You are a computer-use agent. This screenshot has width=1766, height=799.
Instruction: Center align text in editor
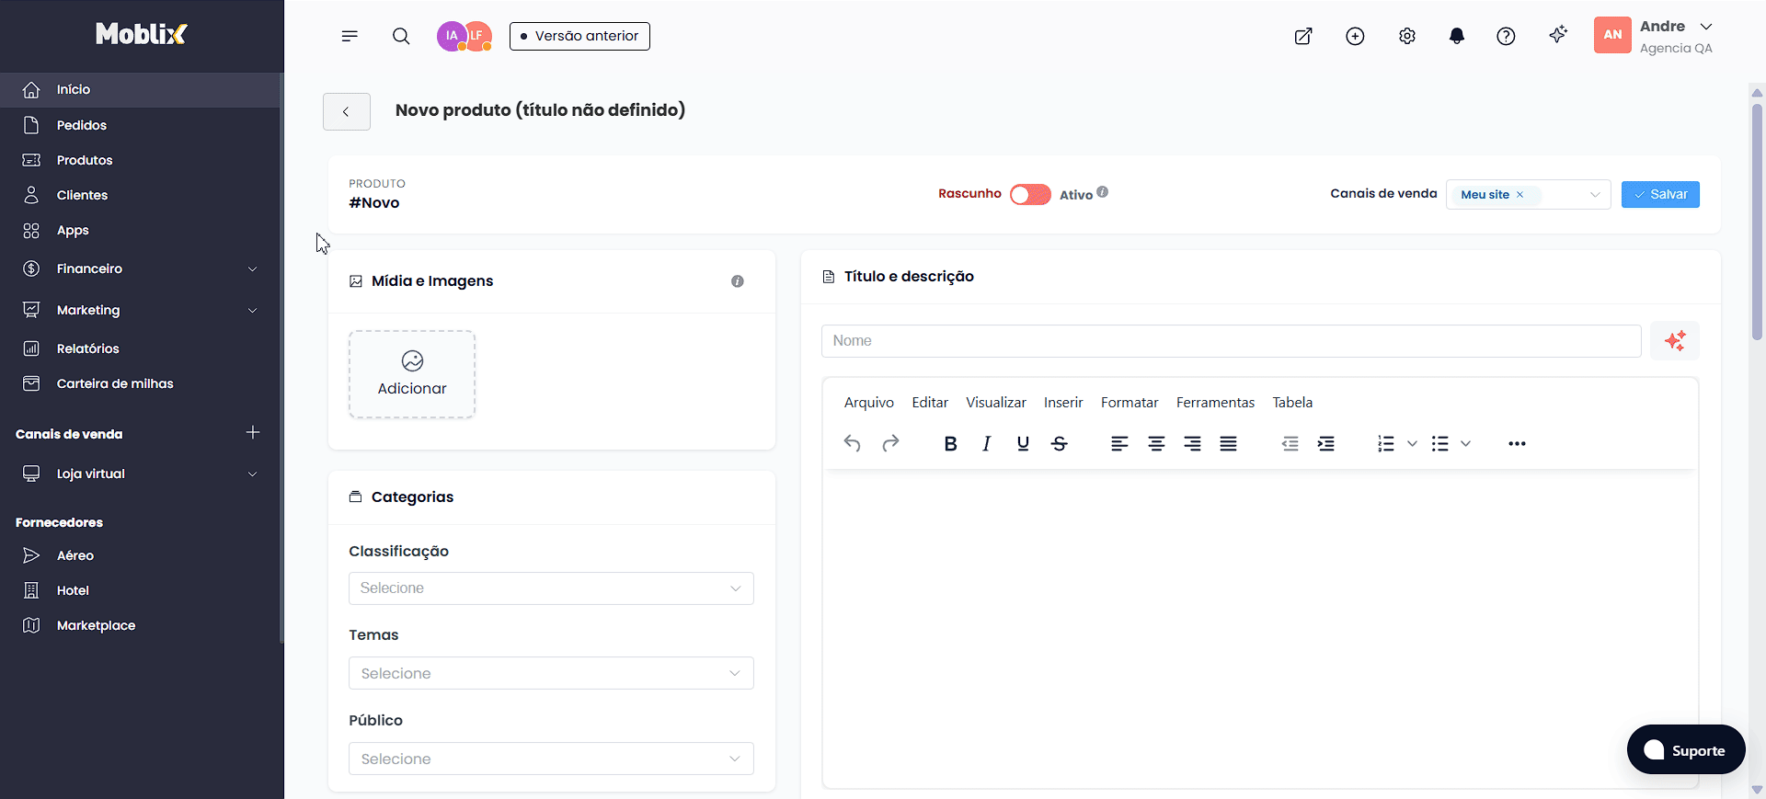[1155, 444]
